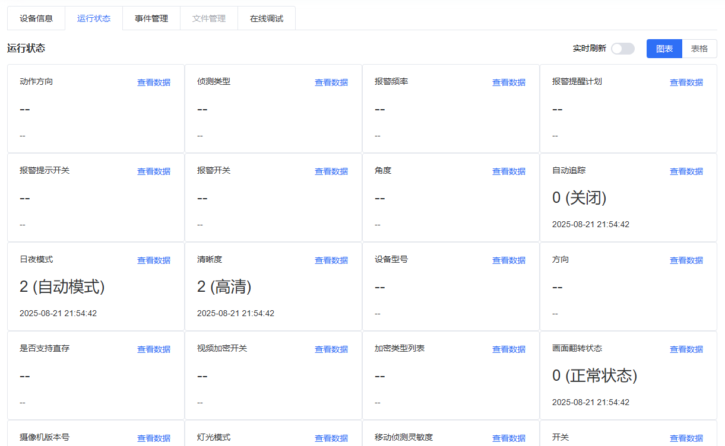Click the 报警提醒计划 card title
Image resolution: width=725 pixels, height=446 pixels.
tap(577, 81)
